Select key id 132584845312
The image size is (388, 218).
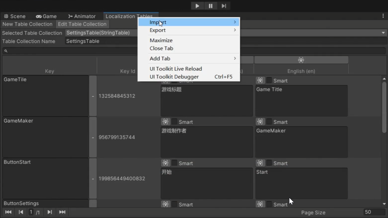117,96
